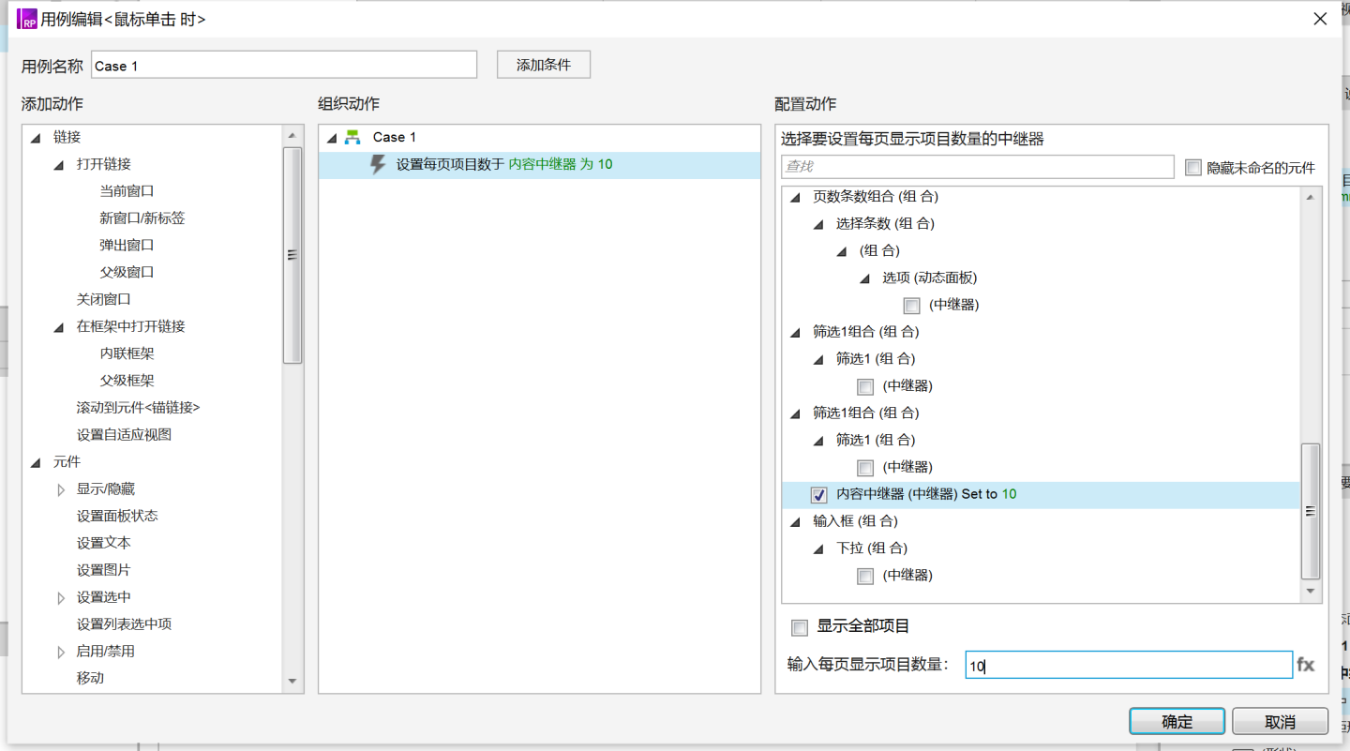Click the add-action list scrollbar thumb

292,254
